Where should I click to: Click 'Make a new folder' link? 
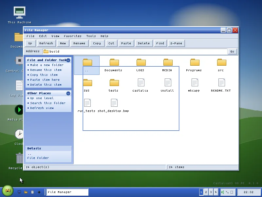(47, 65)
